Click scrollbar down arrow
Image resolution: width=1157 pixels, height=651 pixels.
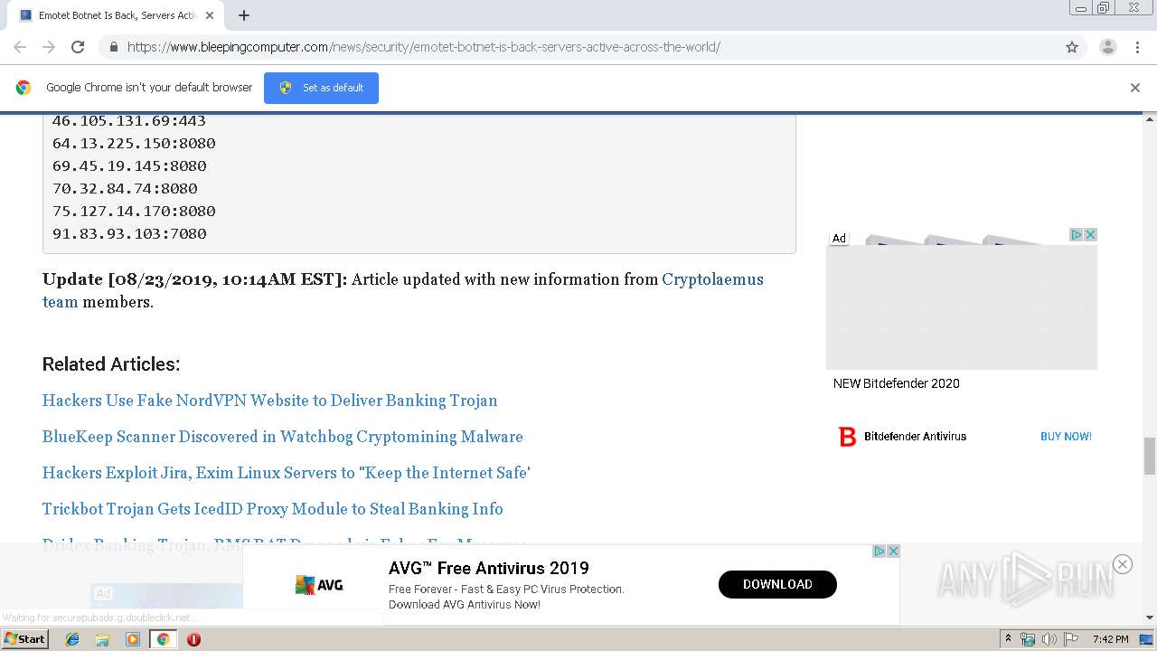pos(1150,618)
